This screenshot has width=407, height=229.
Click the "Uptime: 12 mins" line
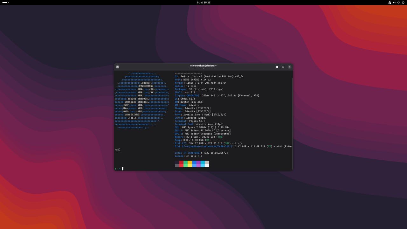click(185, 86)
